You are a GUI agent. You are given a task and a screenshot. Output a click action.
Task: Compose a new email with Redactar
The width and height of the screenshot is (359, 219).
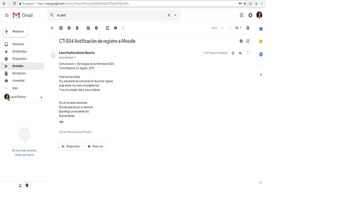coord(15,32)
